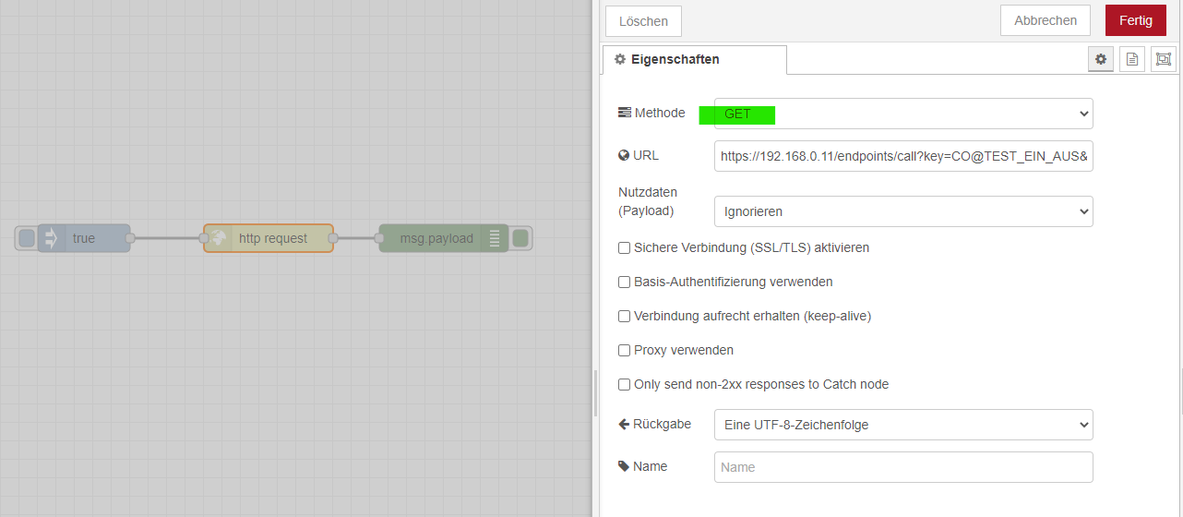Click the inject node trigger button
This screenshot has width=1183, height=517.
click(27, 238)
